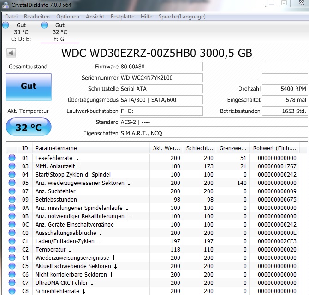Click the Eingeschaltet value 578 mal
This screenshot has height=295, width=309.
pyautogui.click(x=285, y=100)
